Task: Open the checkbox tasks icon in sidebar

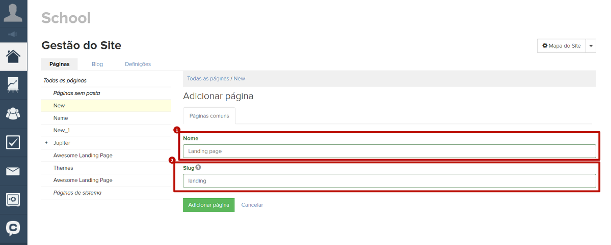Action: tap(13, 142)
